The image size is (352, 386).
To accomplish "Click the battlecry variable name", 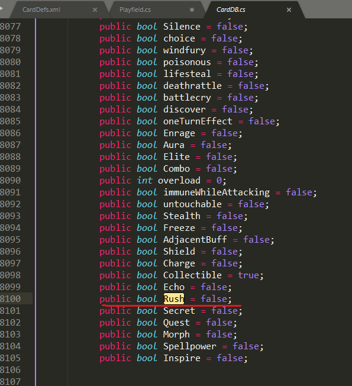I will pos(187,98).
